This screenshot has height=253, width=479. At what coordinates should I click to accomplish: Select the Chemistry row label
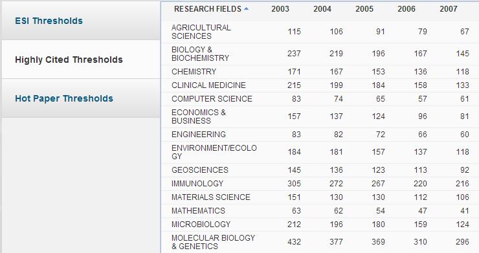point(194,72)
